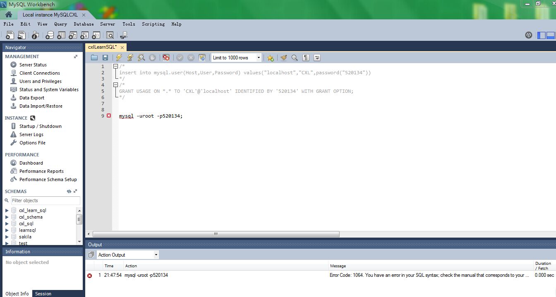Viewport: 556px width, 297px height.
Task: Expand the sakila schema
Action: tap(7, 237)
